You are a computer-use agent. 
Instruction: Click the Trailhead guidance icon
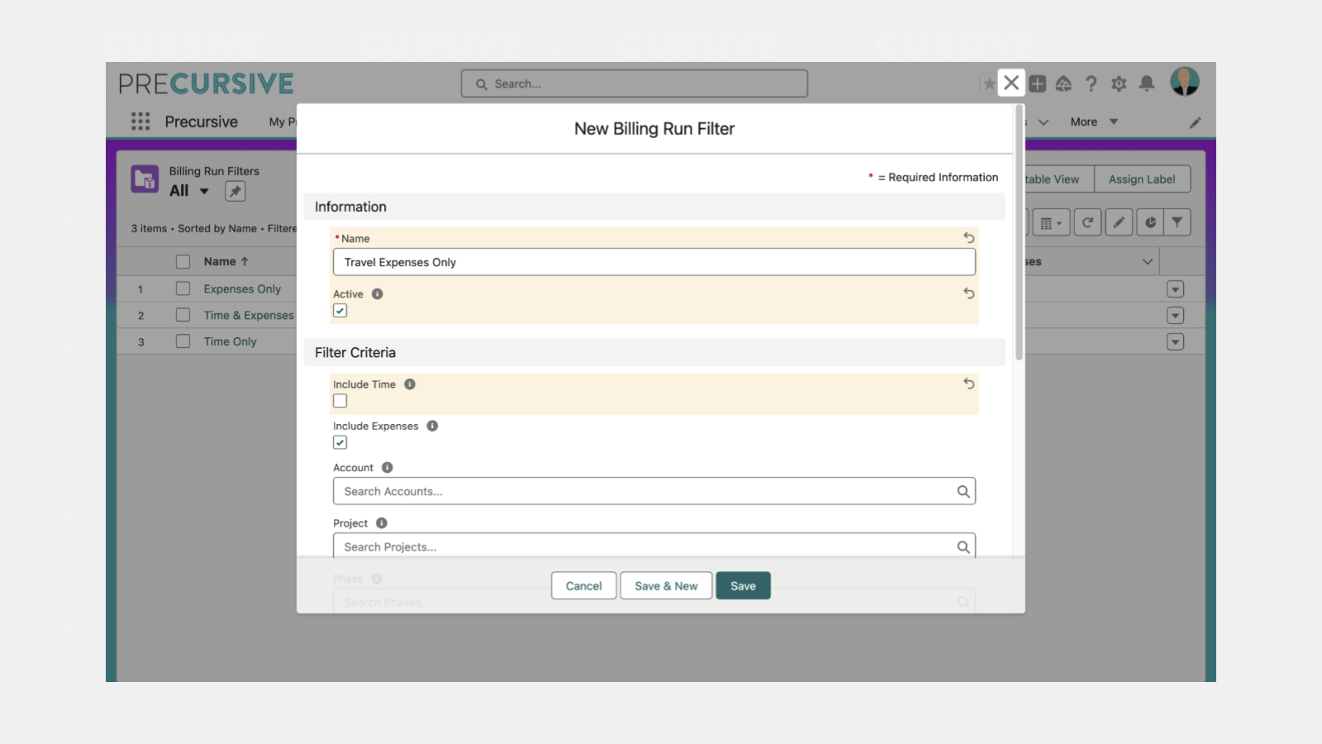1064,83
